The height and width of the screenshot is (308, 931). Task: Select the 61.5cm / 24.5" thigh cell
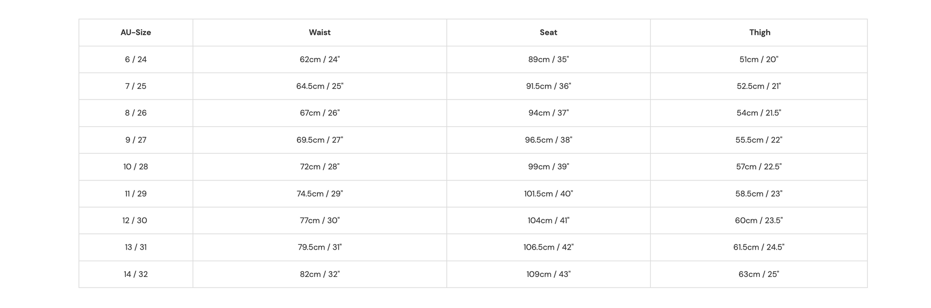coord(759,247)
